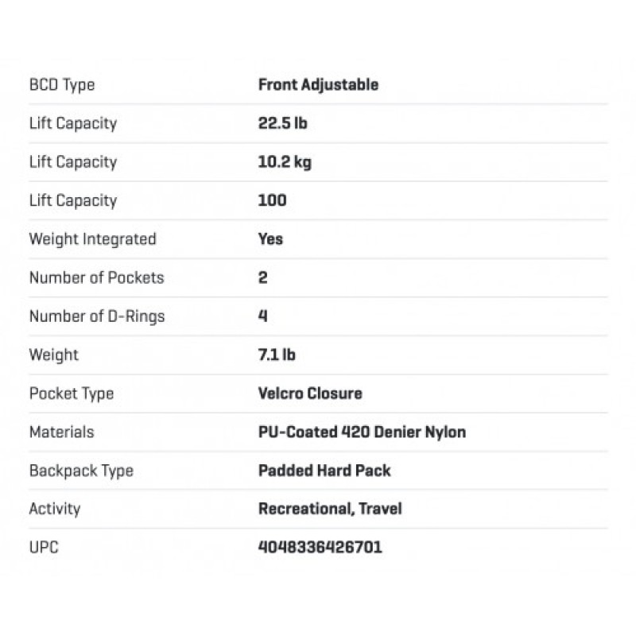Viewport: 636px width, 636px height.
Task: Click the Number of D-Rings label
Action: coord(97,316)
